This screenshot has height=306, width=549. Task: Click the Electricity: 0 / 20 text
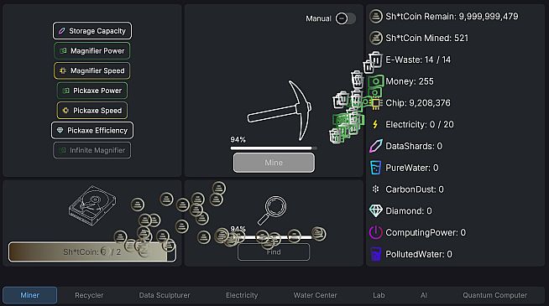(420, 125)
